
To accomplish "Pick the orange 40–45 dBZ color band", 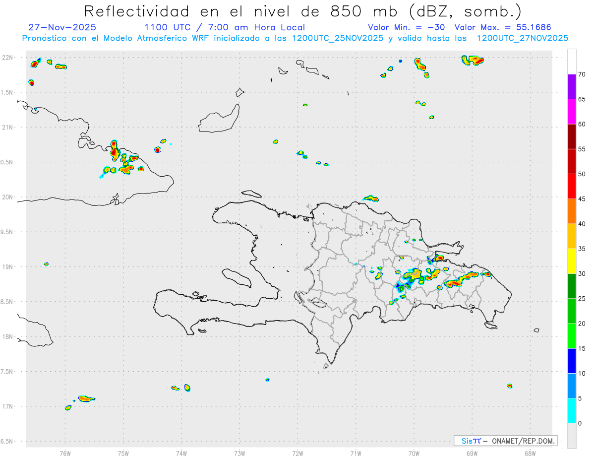I will coord(572,211).
